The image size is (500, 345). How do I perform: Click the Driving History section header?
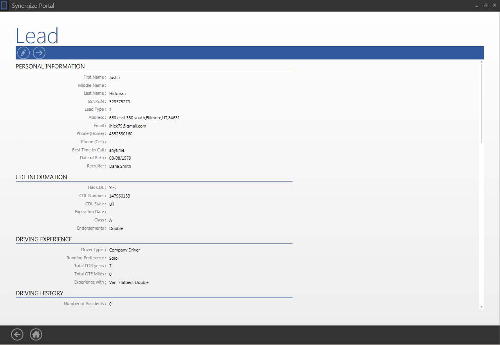pos(39,293)
